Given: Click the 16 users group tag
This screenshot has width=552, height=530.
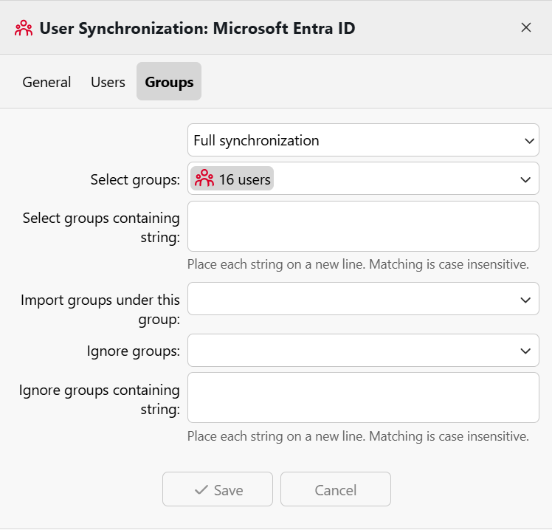Looking at the screenshot, I should (232, 179).
